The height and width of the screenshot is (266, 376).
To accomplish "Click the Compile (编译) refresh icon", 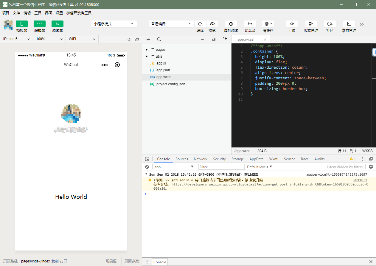I will [200, 24].
